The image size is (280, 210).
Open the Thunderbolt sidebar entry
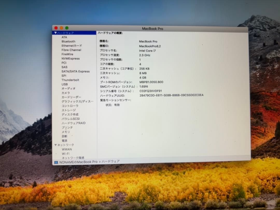coord(70,80)
